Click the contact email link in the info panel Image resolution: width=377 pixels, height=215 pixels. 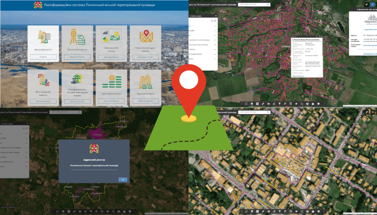370,45
